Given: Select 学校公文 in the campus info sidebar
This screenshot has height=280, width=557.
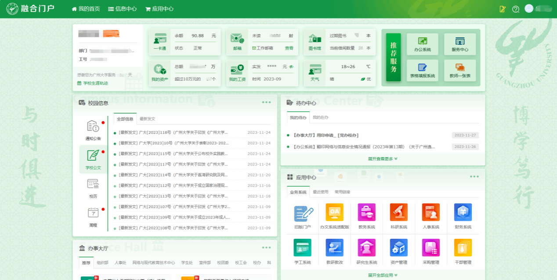Looking at the screenshot, I should 93,159.
